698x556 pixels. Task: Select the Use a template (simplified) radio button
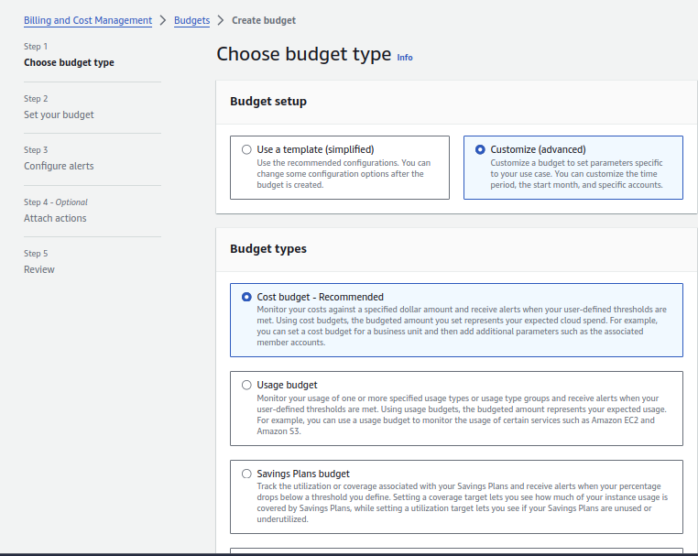[246, 149]
